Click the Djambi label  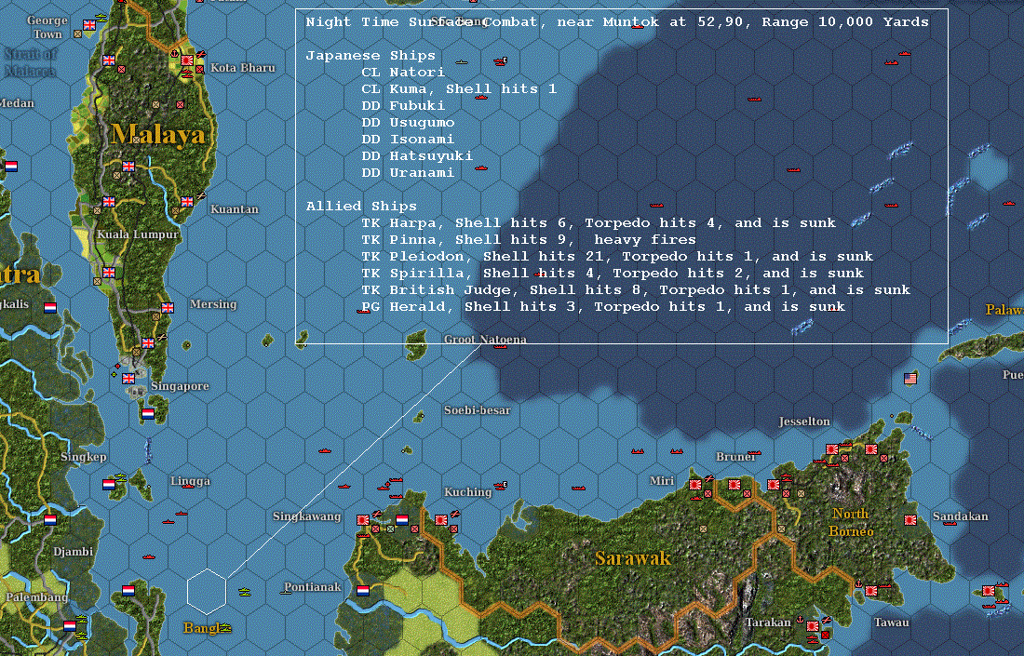point(74,552)
